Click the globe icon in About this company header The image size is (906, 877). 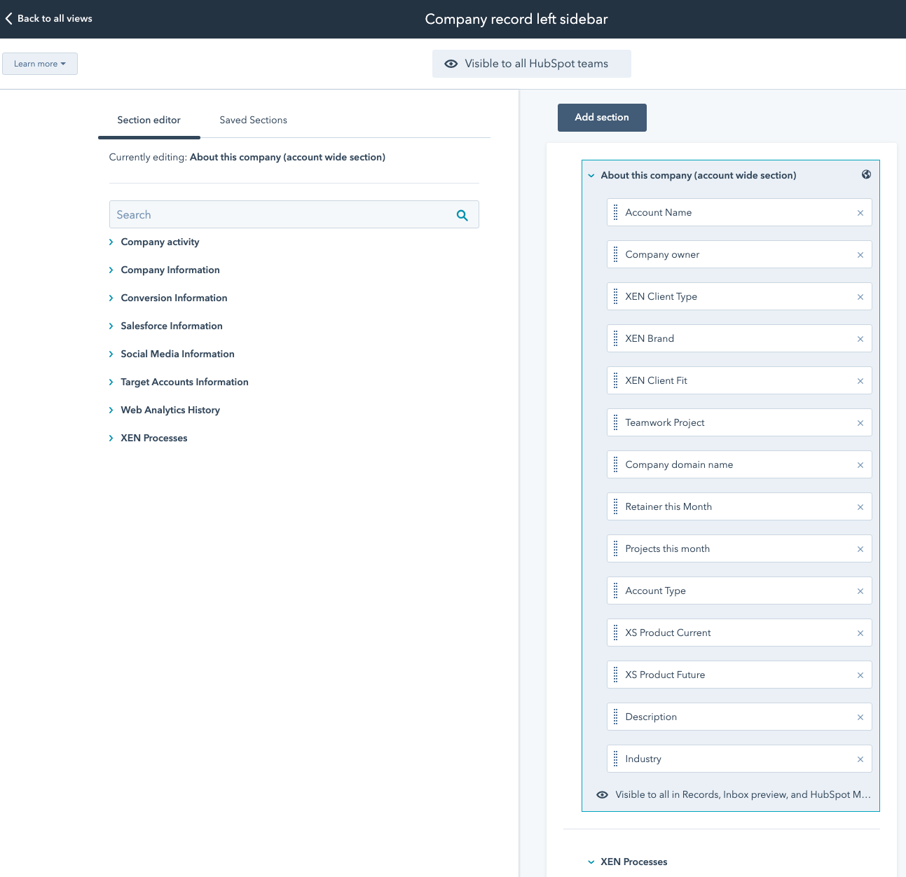866,175
